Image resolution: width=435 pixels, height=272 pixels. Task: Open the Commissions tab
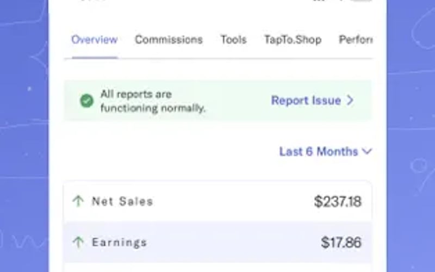click(x=169, y=40)
